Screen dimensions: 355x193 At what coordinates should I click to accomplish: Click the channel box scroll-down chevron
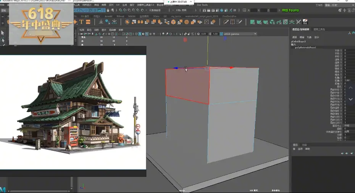350,99
